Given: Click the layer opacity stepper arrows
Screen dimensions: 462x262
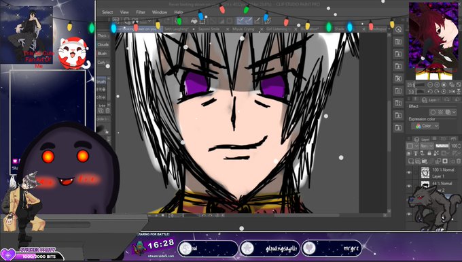Looking at the screenshot, I should point(459,146).
